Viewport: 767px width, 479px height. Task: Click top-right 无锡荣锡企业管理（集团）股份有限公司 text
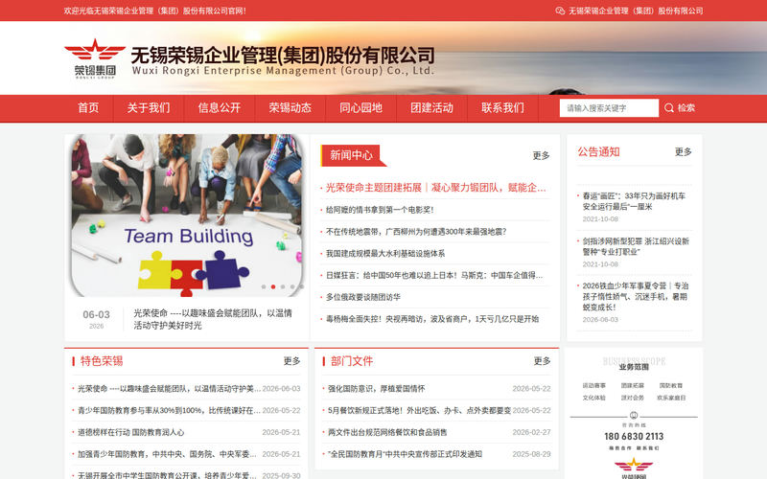click(636, 11)
